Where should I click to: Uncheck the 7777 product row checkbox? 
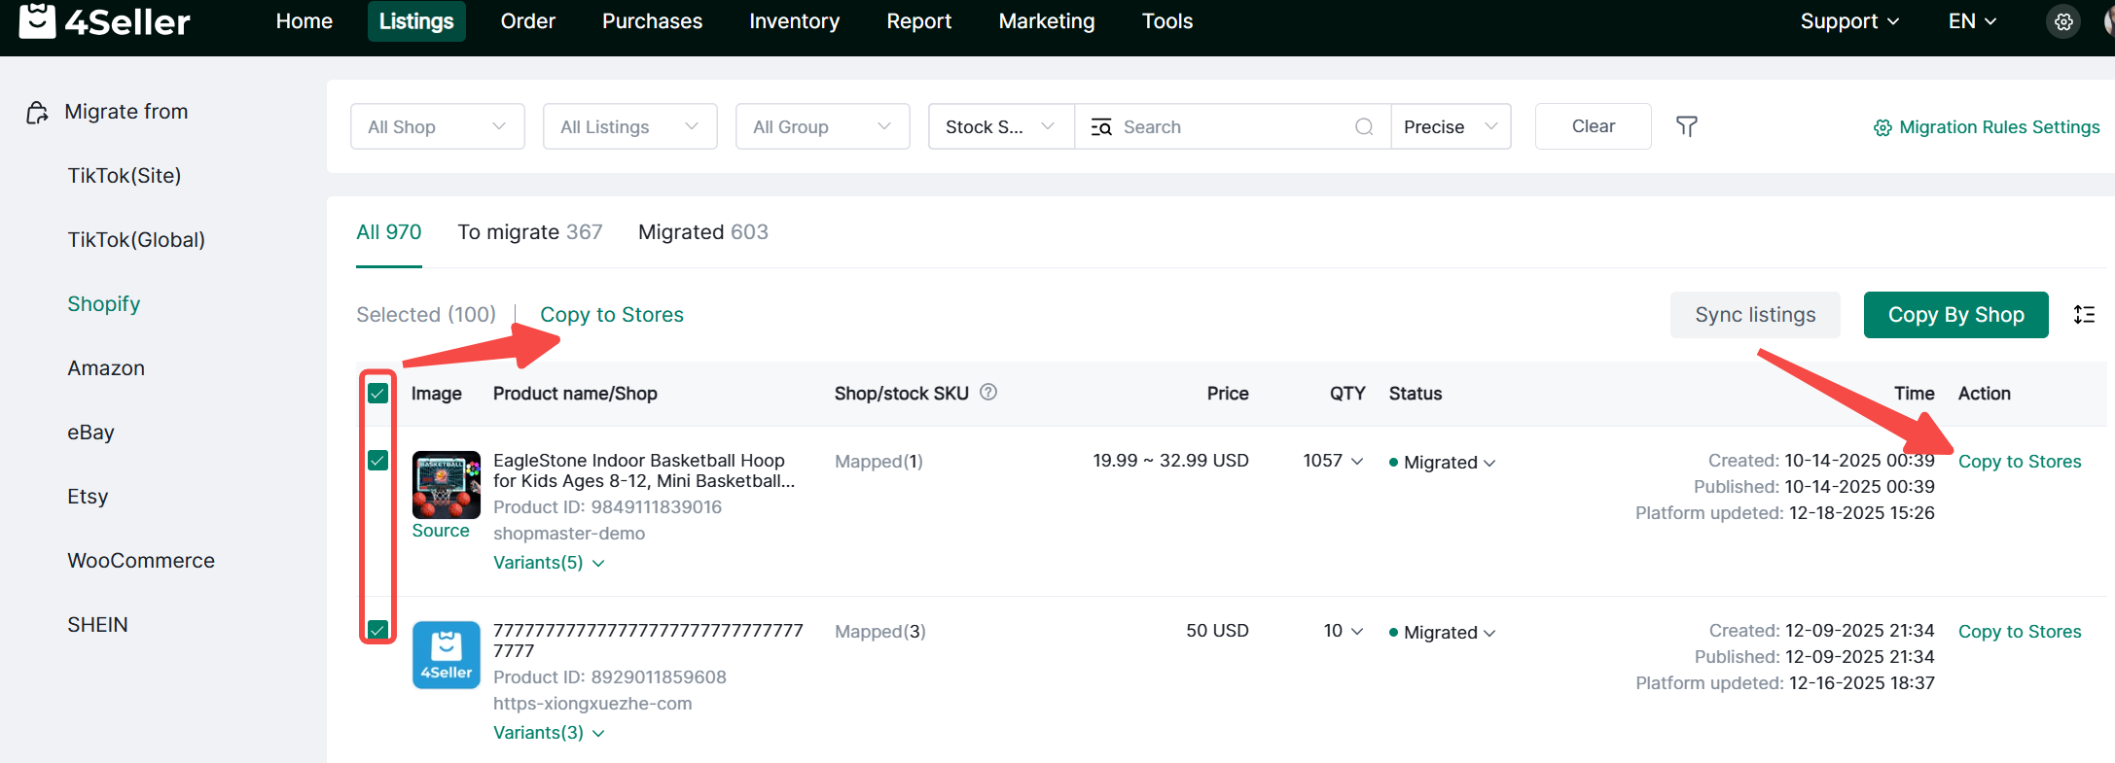click(378, 630)
